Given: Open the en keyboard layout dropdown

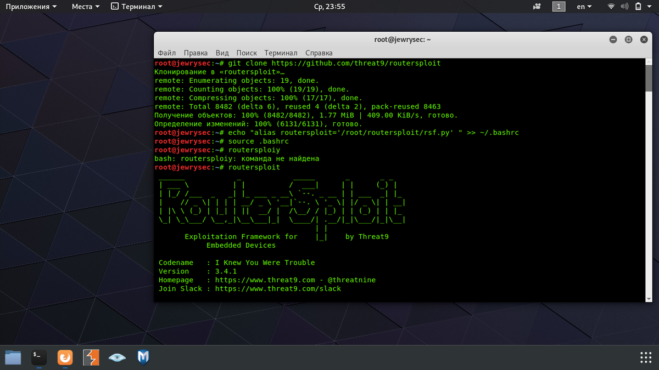Looking at the screenshot, I should (x=584, y=7).
